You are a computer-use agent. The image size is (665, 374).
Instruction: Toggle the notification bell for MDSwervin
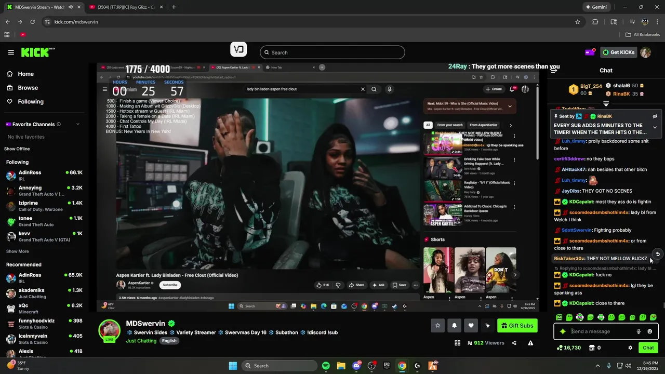point(454,326)
